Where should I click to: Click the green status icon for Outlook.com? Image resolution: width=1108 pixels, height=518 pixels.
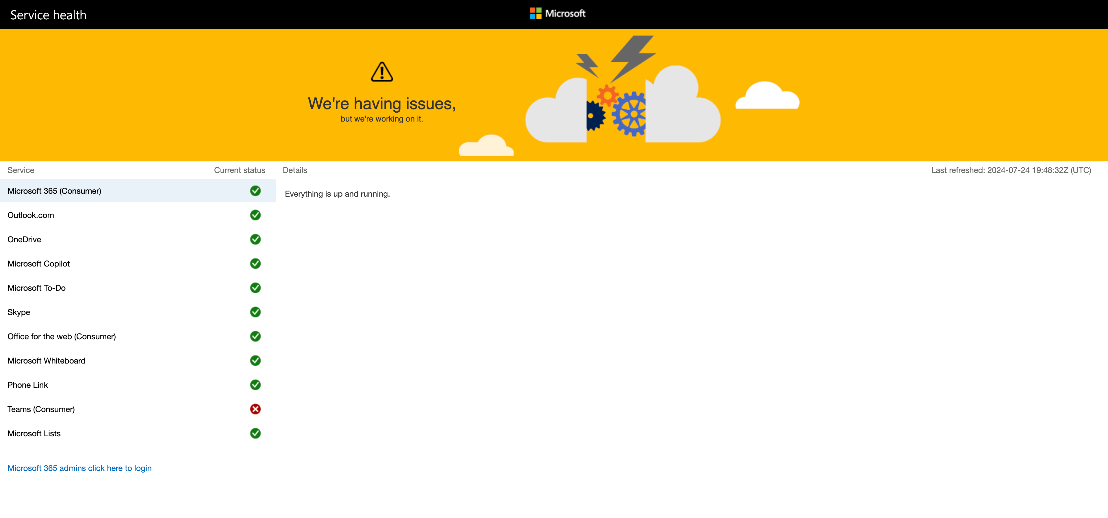point(255,215)
